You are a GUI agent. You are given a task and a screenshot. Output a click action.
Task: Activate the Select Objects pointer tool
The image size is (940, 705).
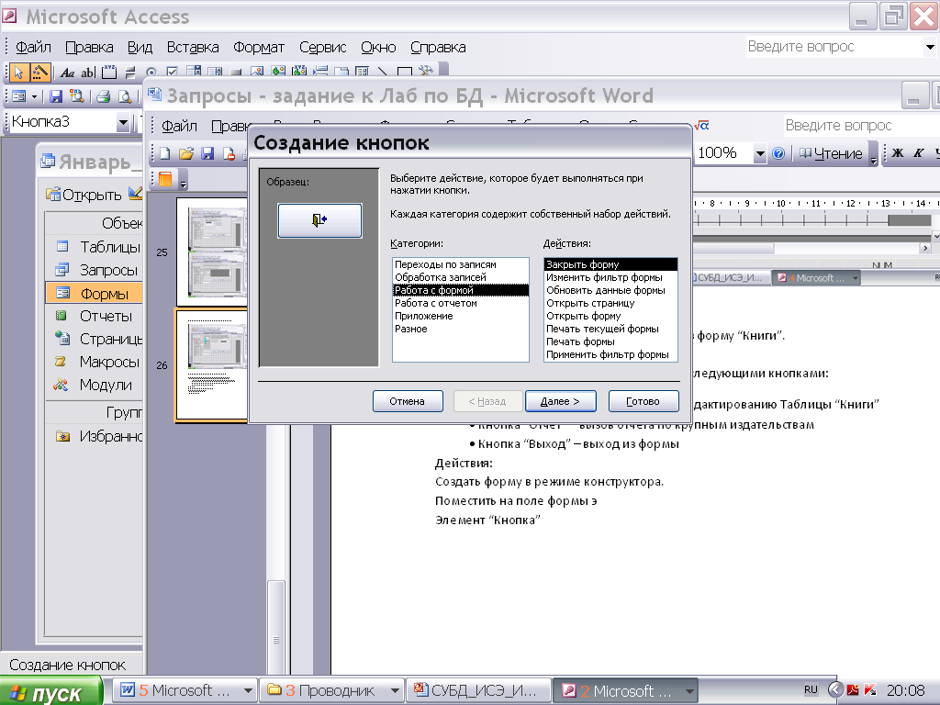click(19, 73)
